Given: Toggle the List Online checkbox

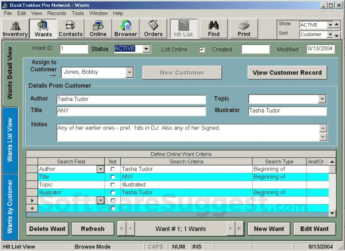Looking at the screenshot, I should coord(202,50).
